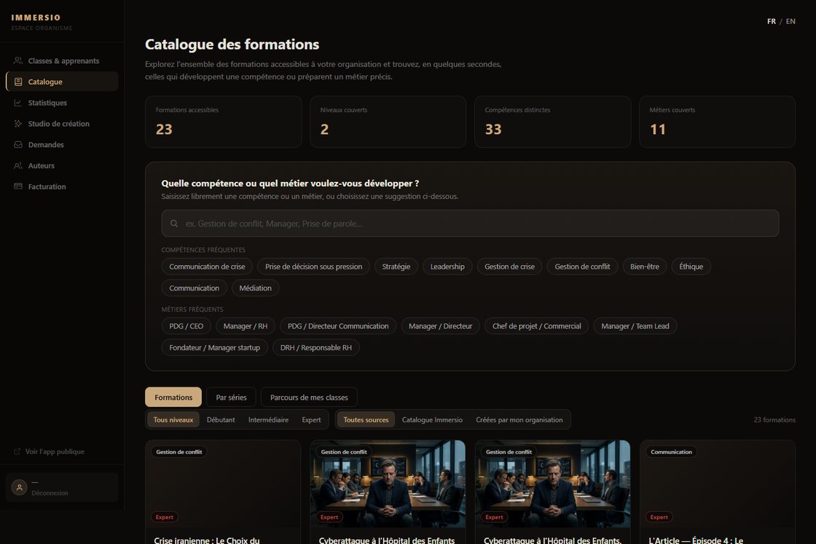The image size is (816, 544).
Task: Open Parcours de mes classes tab
Action: pos(309,398)
